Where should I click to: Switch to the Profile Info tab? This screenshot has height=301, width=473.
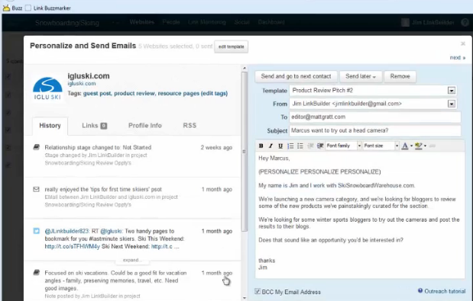click(x=145, y=126)
